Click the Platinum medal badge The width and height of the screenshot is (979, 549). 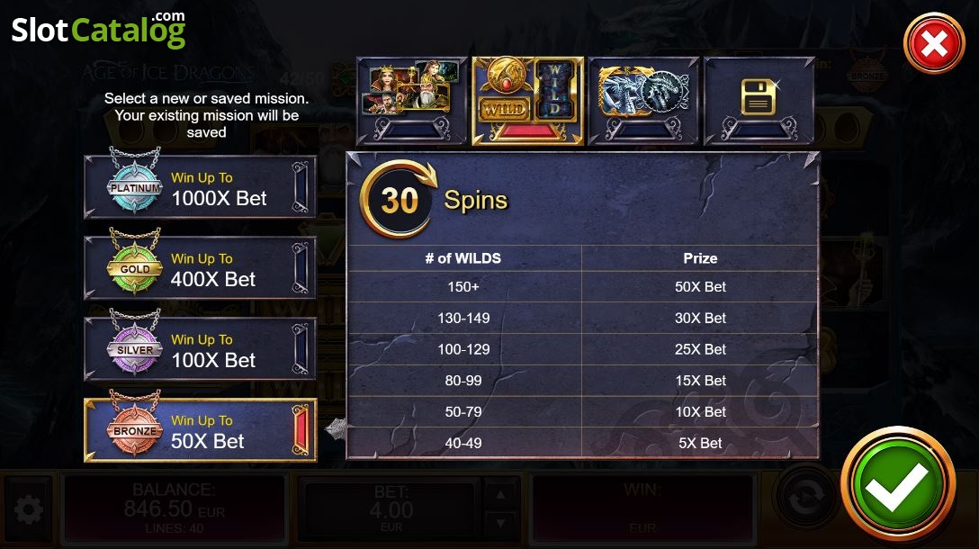point(135,186)
